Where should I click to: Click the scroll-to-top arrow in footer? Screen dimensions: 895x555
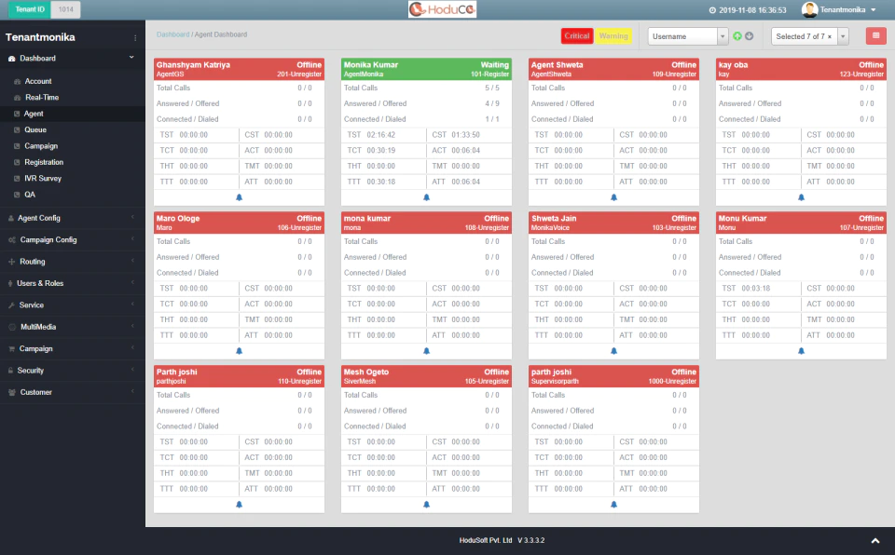tap(875, 541)
